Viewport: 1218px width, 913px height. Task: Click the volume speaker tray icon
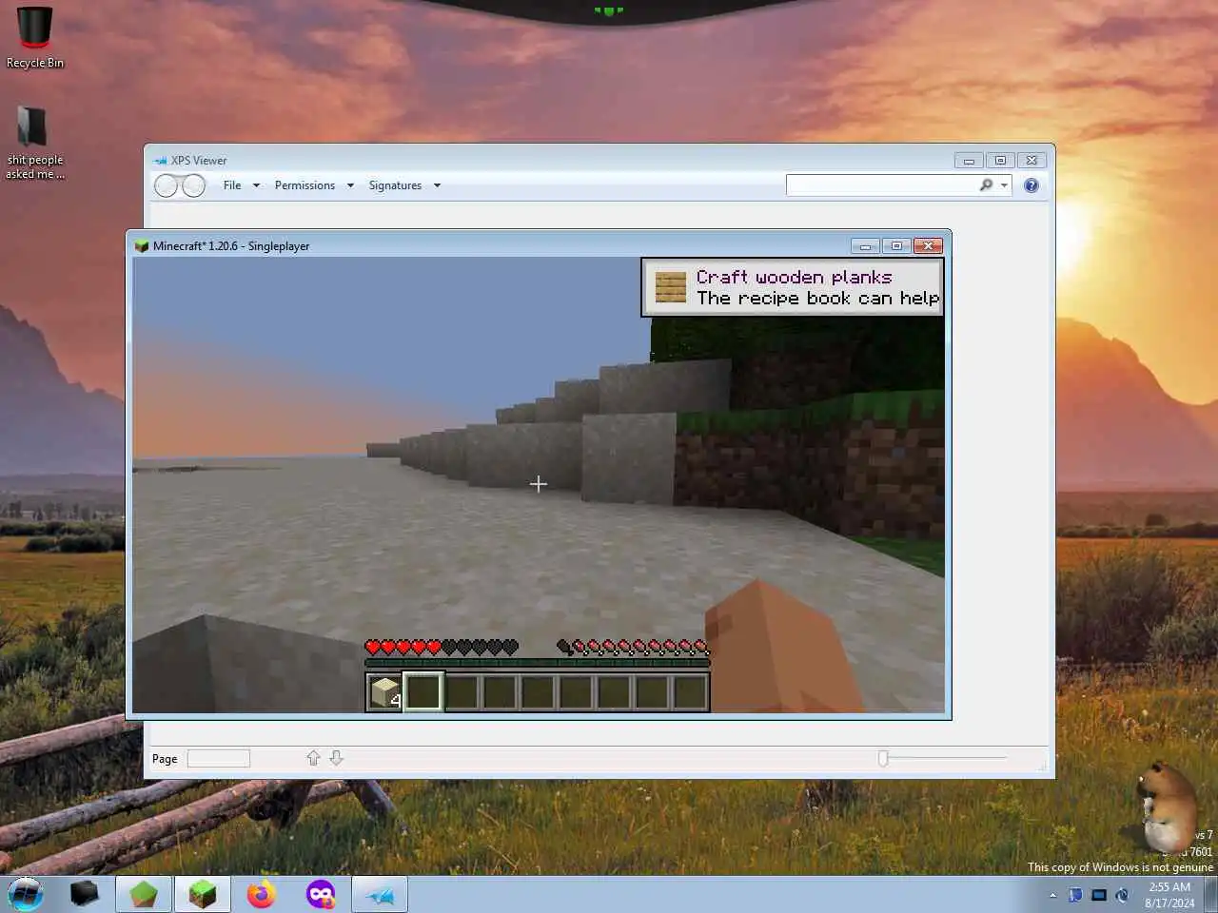1123,895
